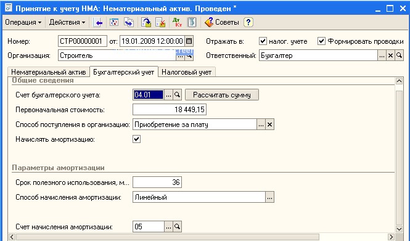Image resolution: width=410 pixels, height=241 pixels.
Task: Click Способ начисления амортизации field Линейный
Action: [199, 197]
